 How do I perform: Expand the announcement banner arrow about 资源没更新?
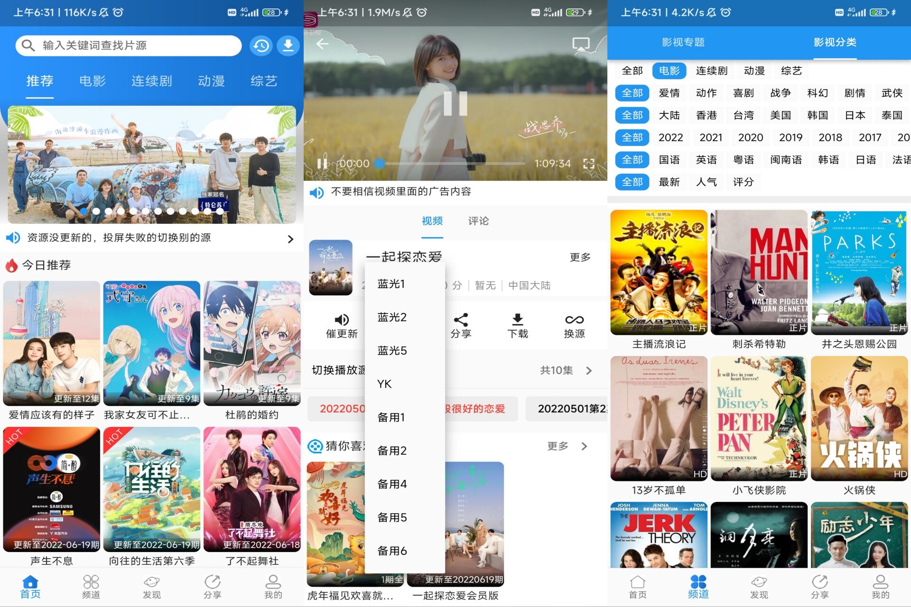coord(291,239)
